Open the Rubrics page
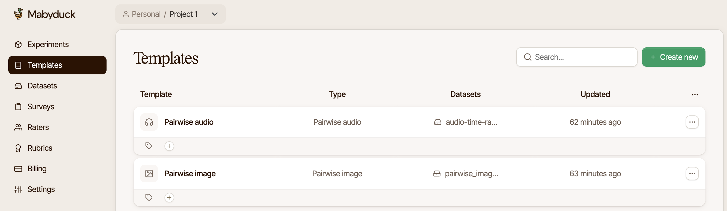 [x=57, y=148]
